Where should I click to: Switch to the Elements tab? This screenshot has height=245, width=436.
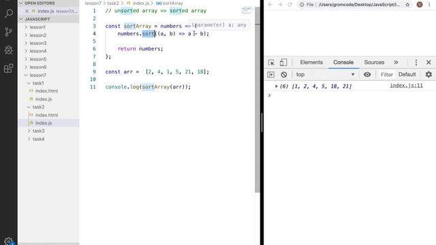point(311,62)
